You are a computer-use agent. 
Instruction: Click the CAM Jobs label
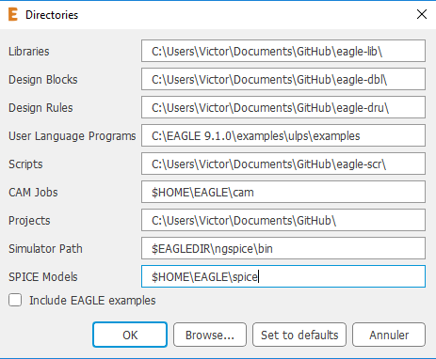click(x=33, y=193)
